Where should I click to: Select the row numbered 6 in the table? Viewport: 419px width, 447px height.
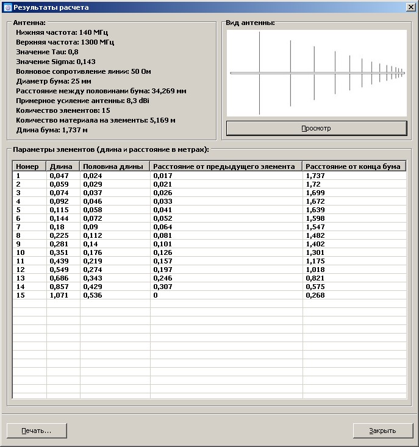click(210, 218)
